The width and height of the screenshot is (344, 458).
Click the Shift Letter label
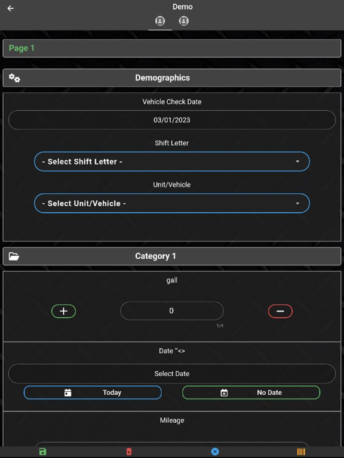point(172,143)
